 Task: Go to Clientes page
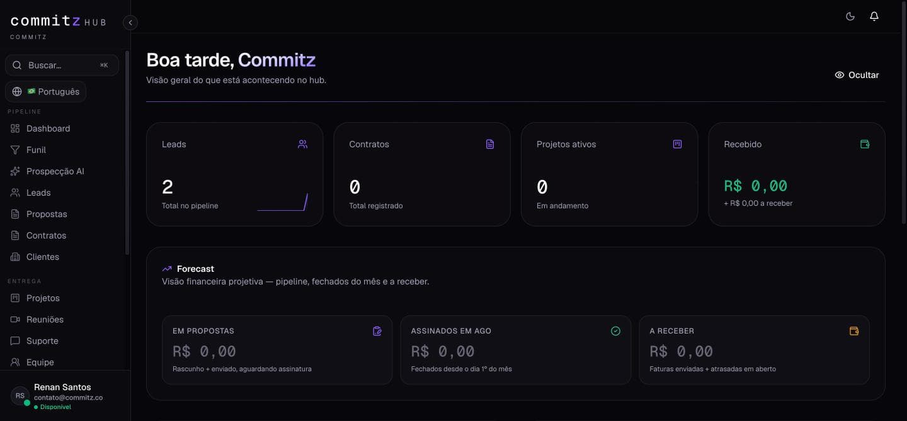point(63,257)
